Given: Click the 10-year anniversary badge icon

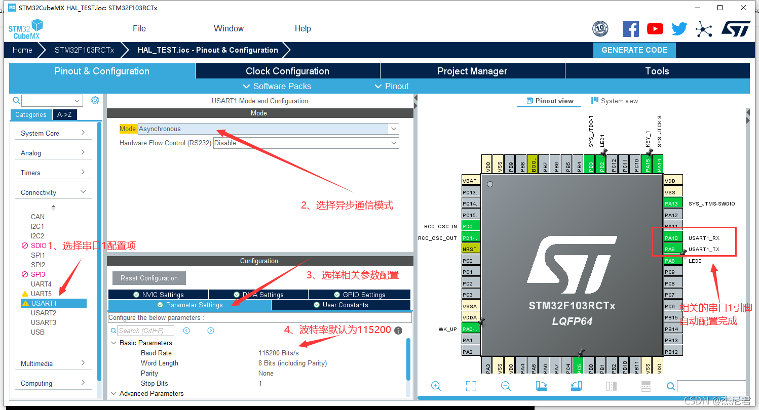Looking at the screenshot, I should click(600, 29).
